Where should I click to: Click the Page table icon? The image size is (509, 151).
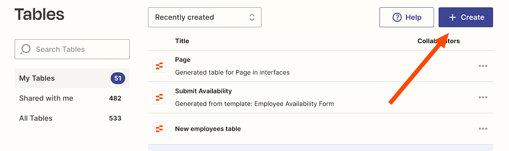159,66
